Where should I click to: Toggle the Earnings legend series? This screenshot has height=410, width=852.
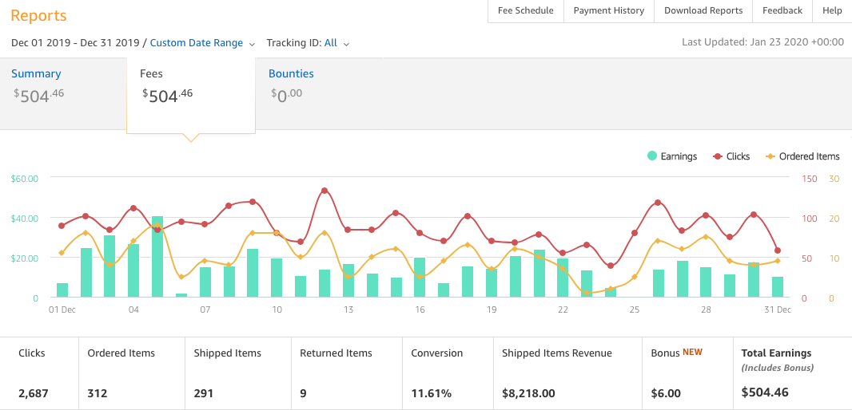[x=672, y=156]
